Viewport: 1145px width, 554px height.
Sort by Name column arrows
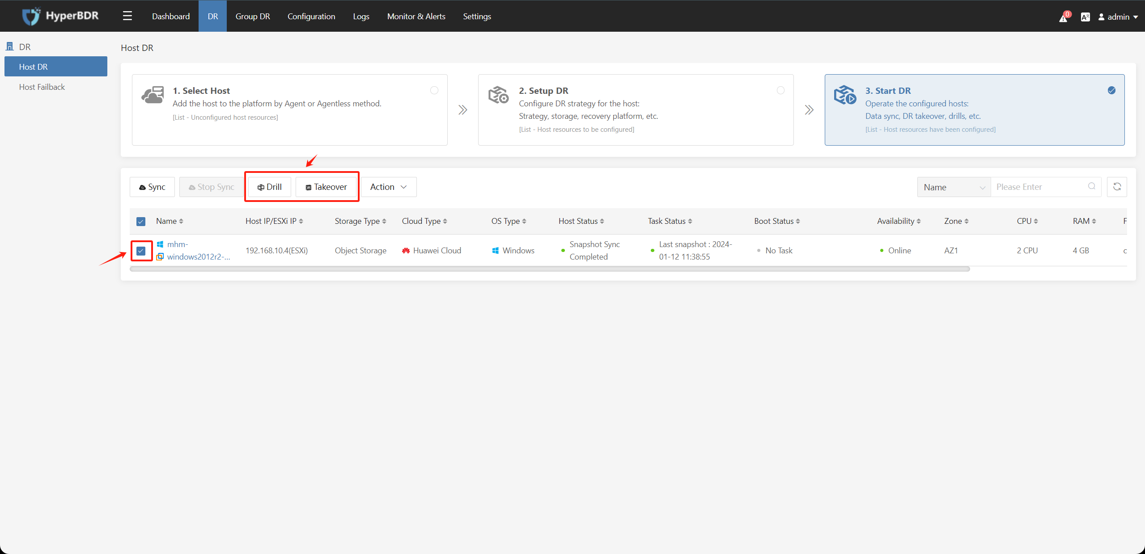(181, 221)
